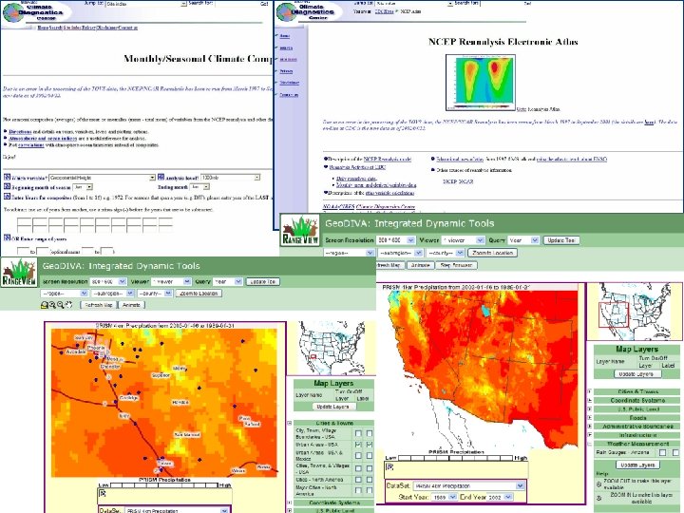Click query icon below left map legend

103,493
